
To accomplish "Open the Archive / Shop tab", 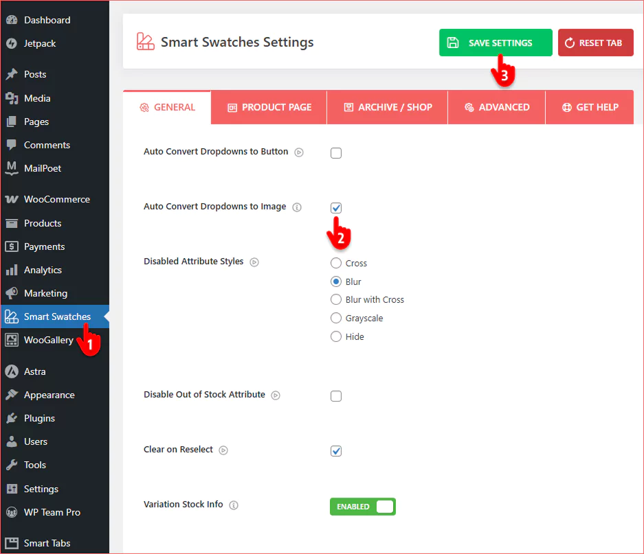I will click(388, 108).
